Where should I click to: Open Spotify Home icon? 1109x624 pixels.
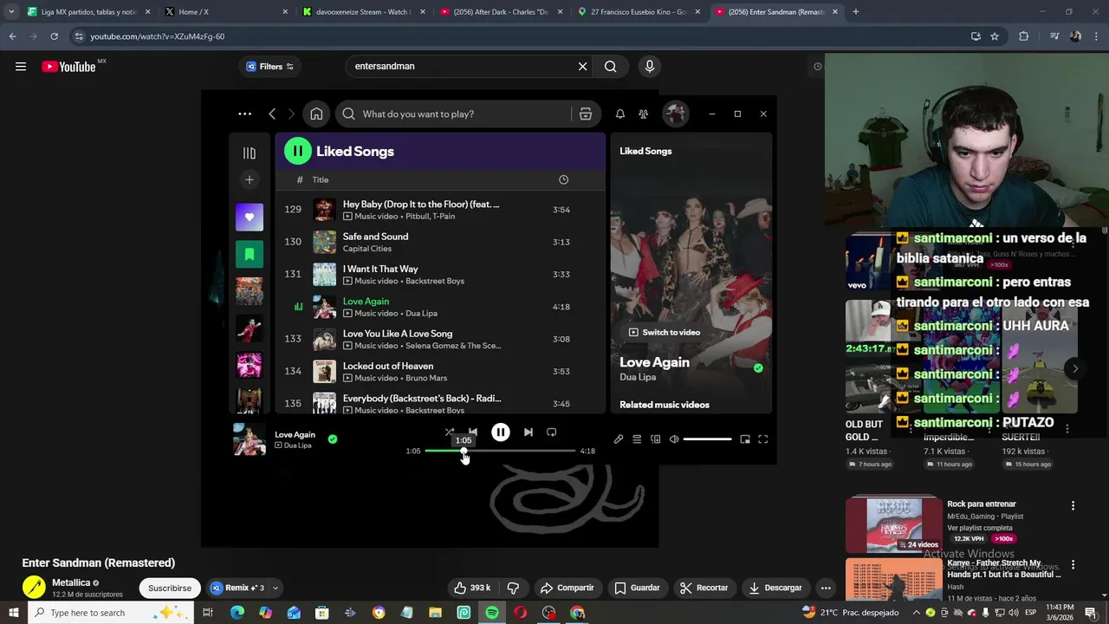pyautogui.click(x=317, y=114)
